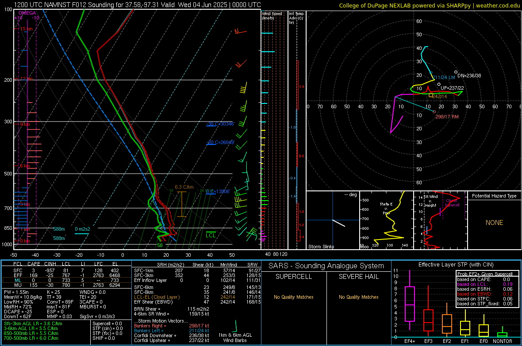This screenshot has height=346, width=522.
Task: Click the BRN Shear = 115 m2/s2 line
Action: coord(172,309)
